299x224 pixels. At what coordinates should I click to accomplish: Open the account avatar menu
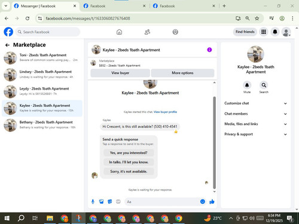pyautogui.click(x=286, y=32)
